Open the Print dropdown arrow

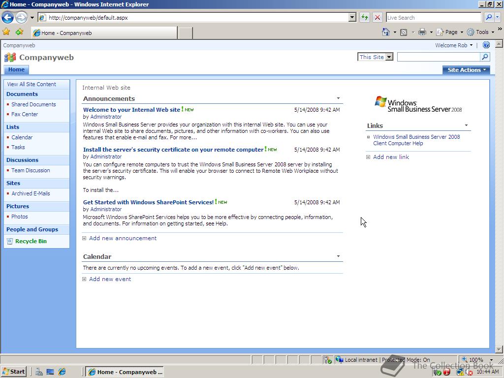click(431, 32)
